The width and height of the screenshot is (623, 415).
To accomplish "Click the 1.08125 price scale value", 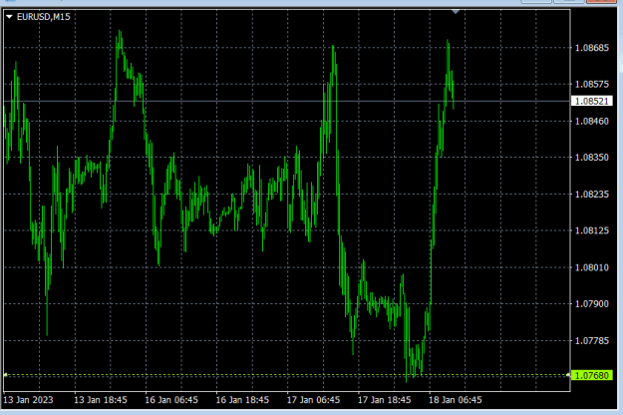I will 592,230.
